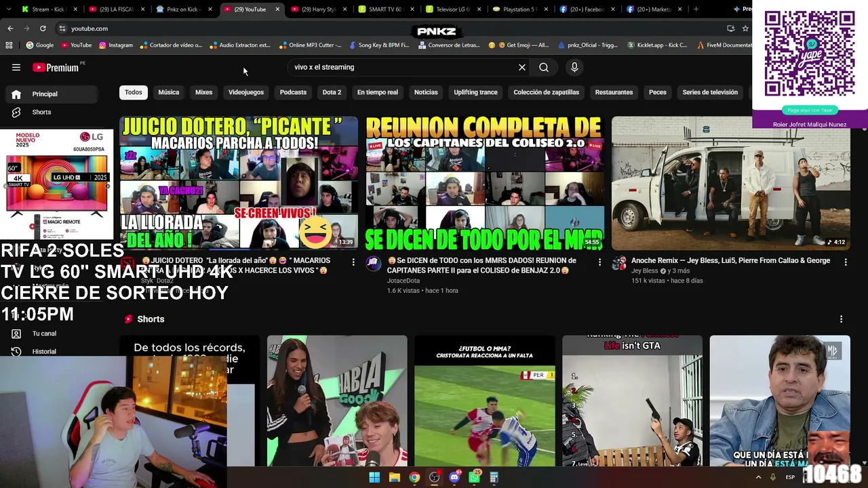Clear the search box with the X

click(x=522, y=67)
